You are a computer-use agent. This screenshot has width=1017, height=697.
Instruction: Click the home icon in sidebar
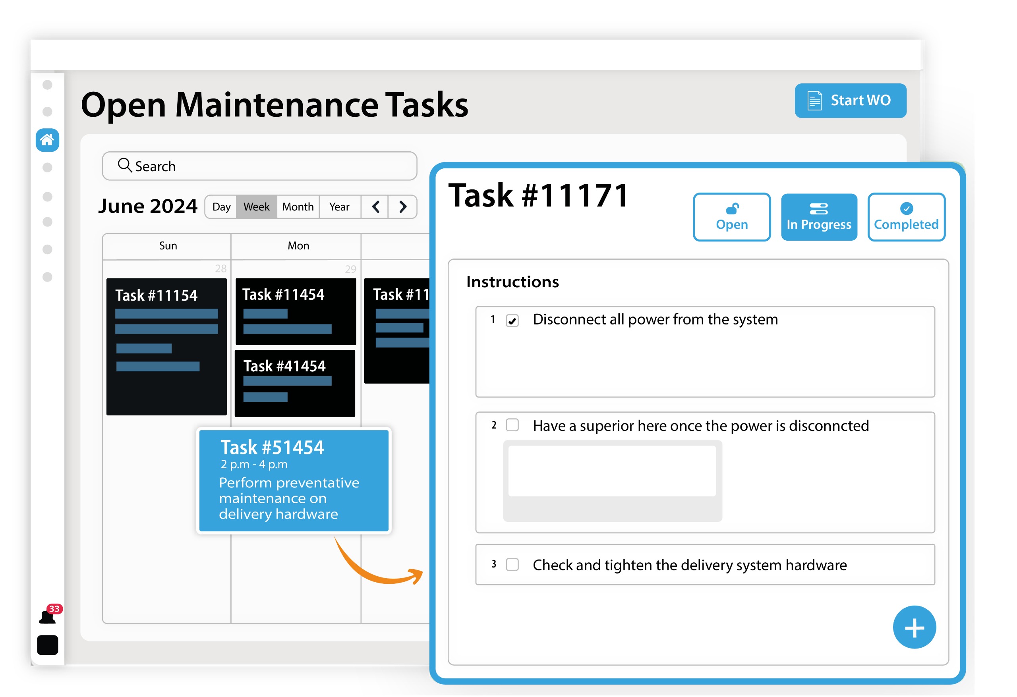[x=47, y=141]
